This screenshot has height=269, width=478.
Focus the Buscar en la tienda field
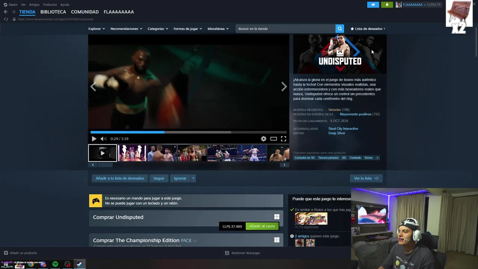[x=286, y=29]
